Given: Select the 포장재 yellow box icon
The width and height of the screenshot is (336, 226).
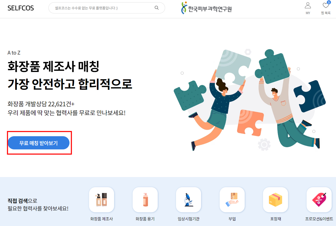Looking at the screenshot, I should 275,200.
